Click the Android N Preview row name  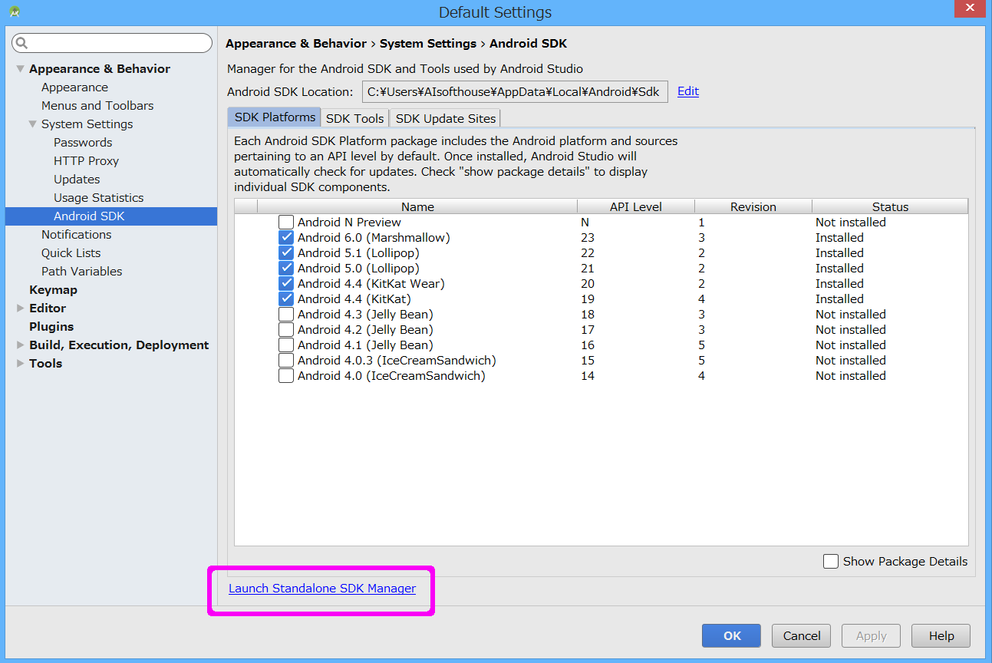point(349,223)
